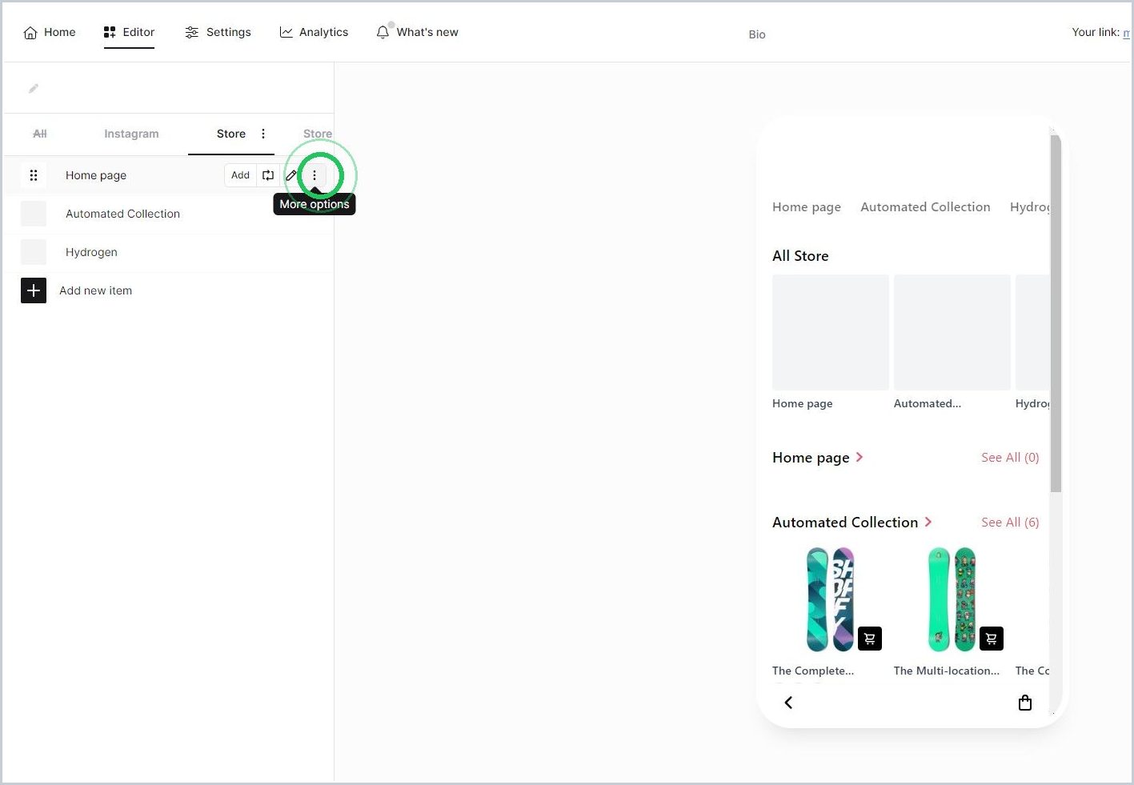Viewport: 1134px width, 785px height.
Task: Click The Complete... snowboard product image
Action: tap(831, 599)
